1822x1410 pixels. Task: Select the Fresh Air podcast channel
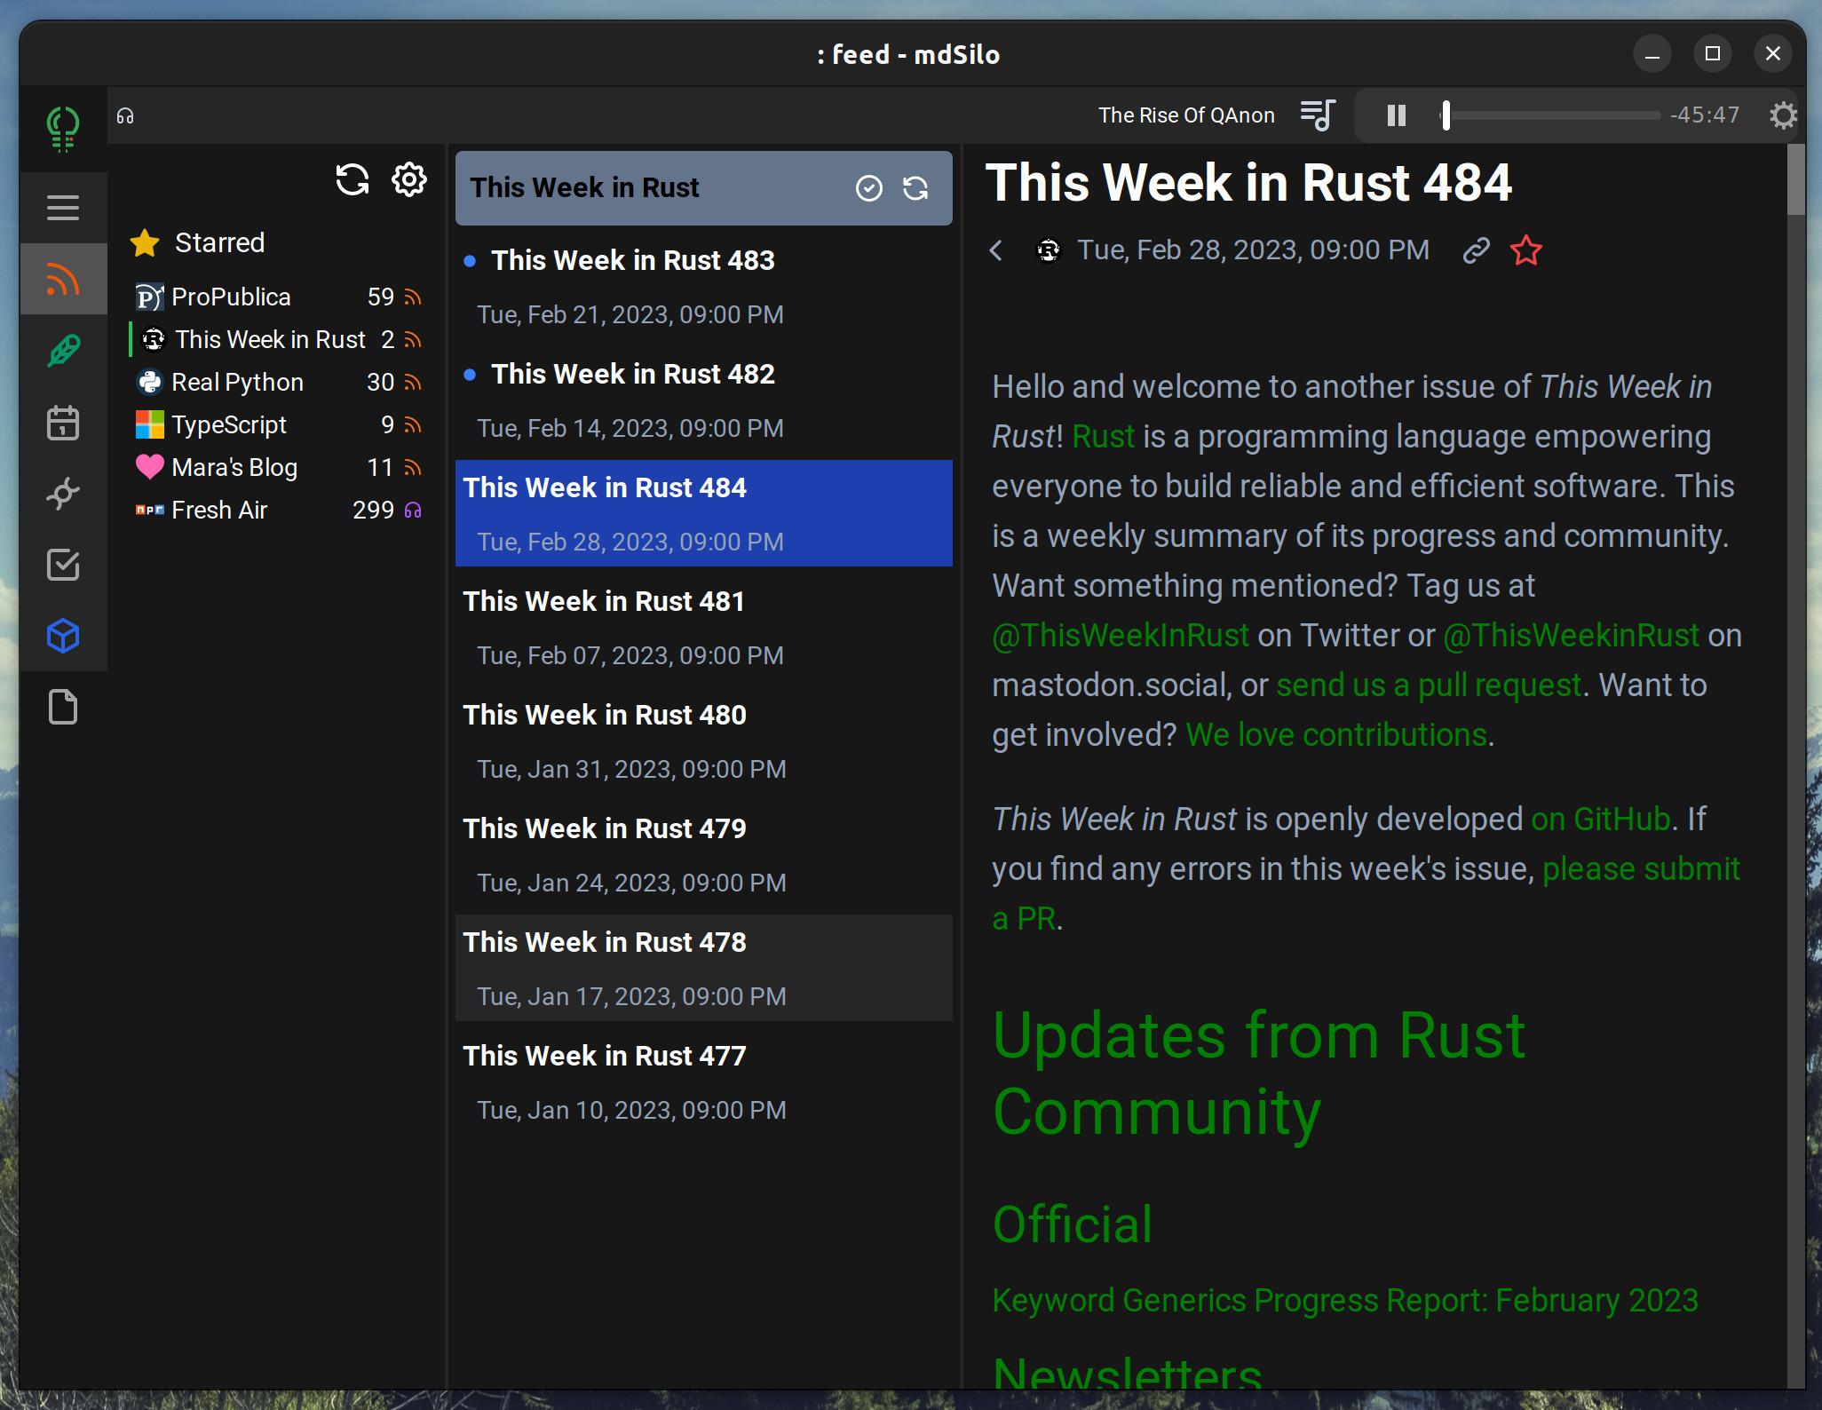pos(219,511)
